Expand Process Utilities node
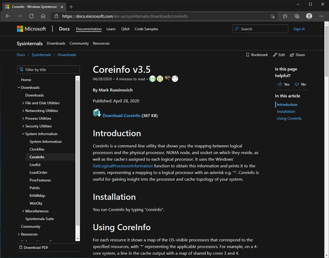 [x=23, y=118]
